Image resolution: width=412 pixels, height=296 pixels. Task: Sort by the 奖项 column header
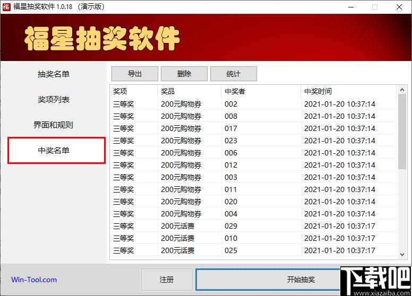point(133,91)
